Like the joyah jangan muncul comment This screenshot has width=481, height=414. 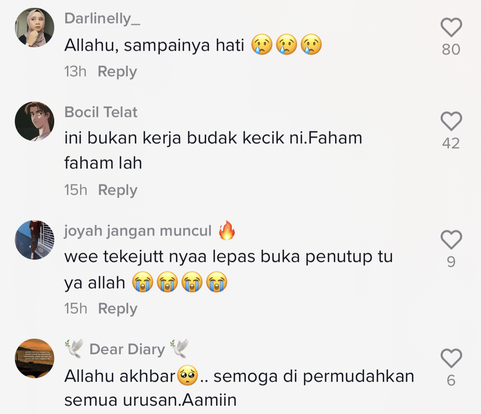[x=451, y=240]
